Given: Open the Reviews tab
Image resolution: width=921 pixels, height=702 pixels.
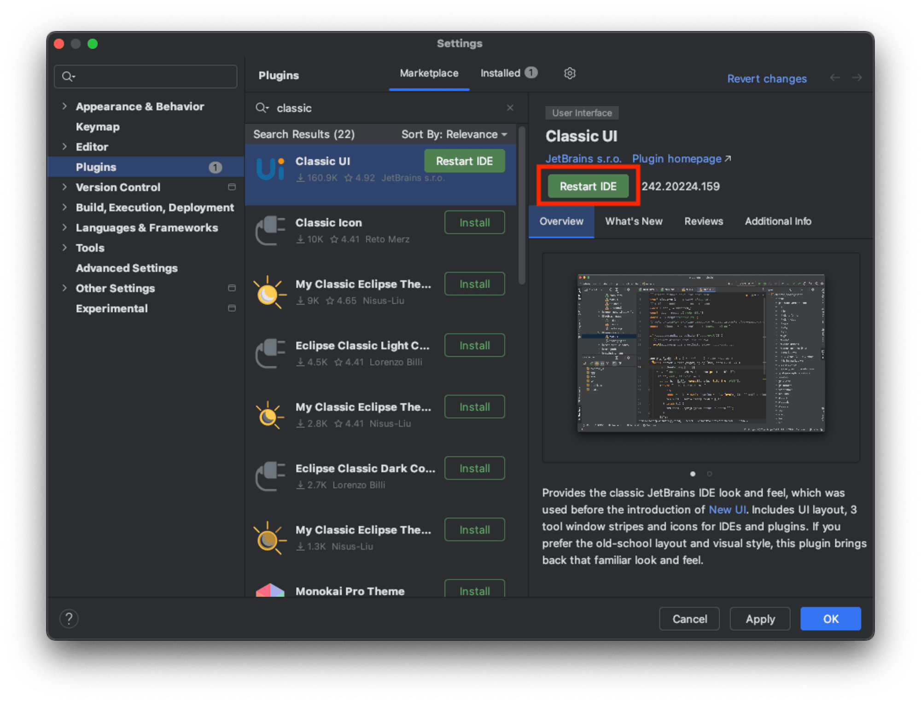Looking at the screenshot, I should [704, 221].
